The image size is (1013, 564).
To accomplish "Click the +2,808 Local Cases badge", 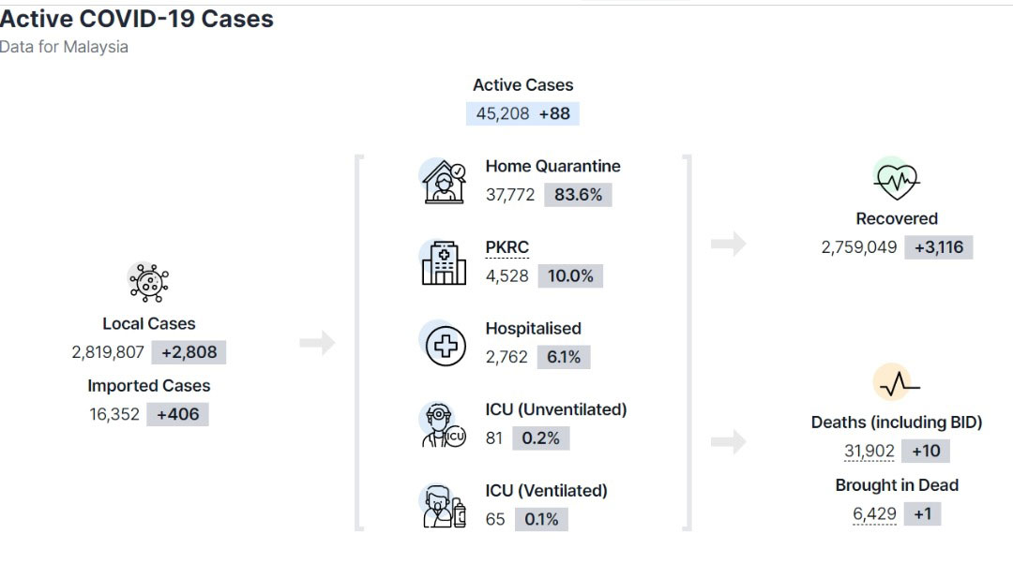I will click(x=189, y=352).
